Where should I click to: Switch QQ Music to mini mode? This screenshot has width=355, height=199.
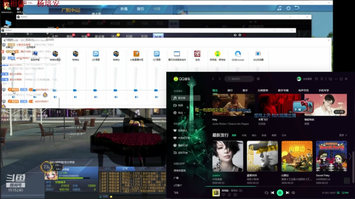(x=330, y=79)
